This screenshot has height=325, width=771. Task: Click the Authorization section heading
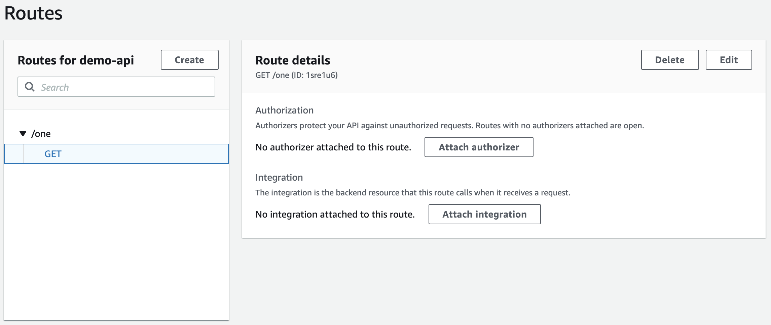click(x=284, y=110)
